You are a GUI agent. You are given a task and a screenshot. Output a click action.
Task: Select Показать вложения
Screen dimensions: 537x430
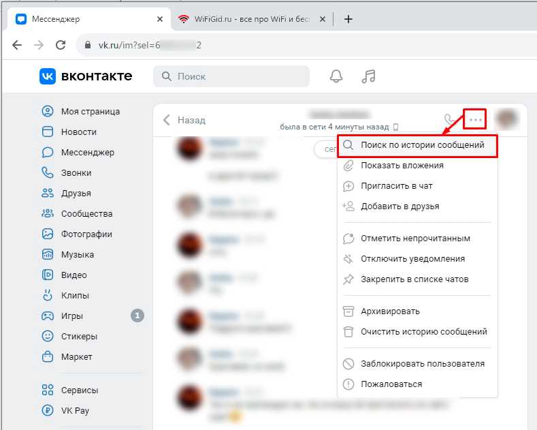417,166
